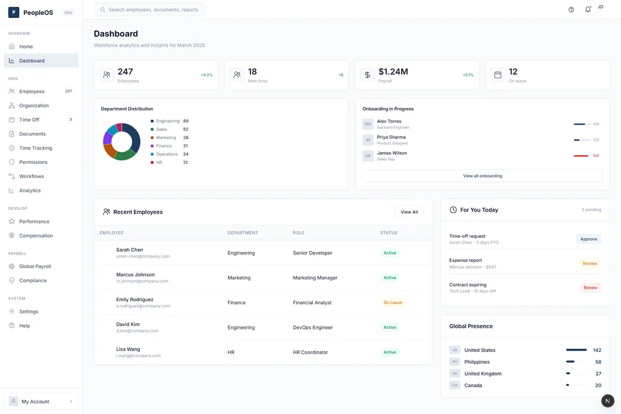Click the Performance star icon
This screenshot has width=621, height=414.
tap(12, 221)
